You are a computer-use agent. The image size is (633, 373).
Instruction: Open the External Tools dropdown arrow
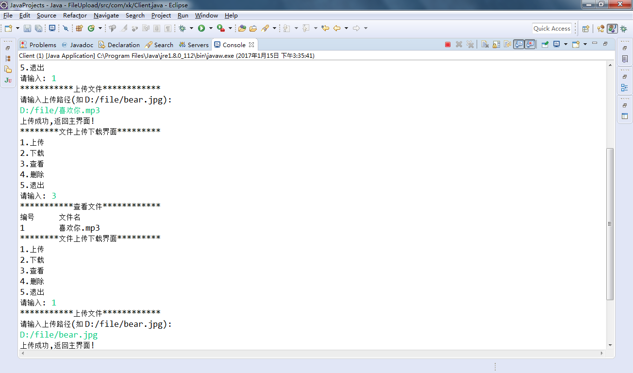tap(230, 28)
